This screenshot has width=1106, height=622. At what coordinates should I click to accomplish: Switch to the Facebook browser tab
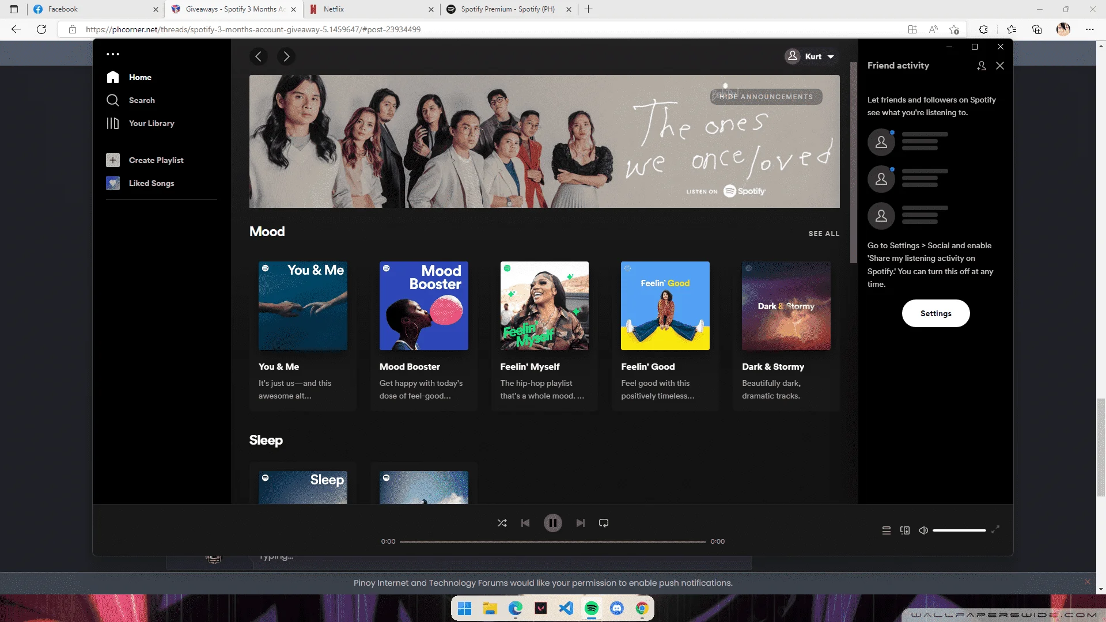(95, 9)
